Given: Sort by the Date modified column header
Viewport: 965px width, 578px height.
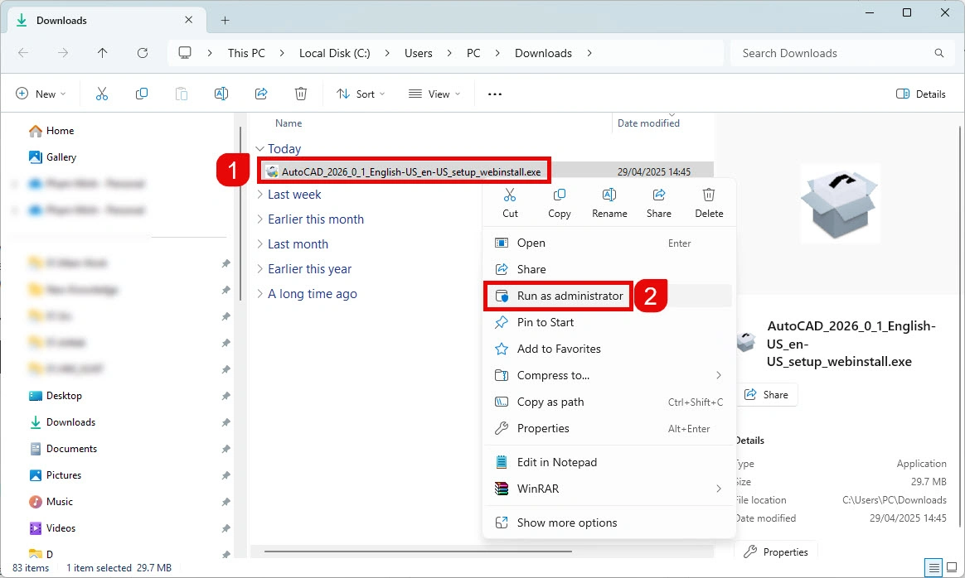Looking at the screenshot, I should (x=648, y=123).
